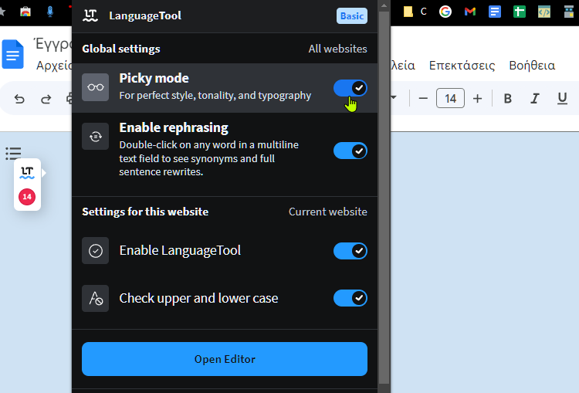The image size is (579, 393).
Task: Click the yellow sticky note bookmark icon
Action: (408, 12)
